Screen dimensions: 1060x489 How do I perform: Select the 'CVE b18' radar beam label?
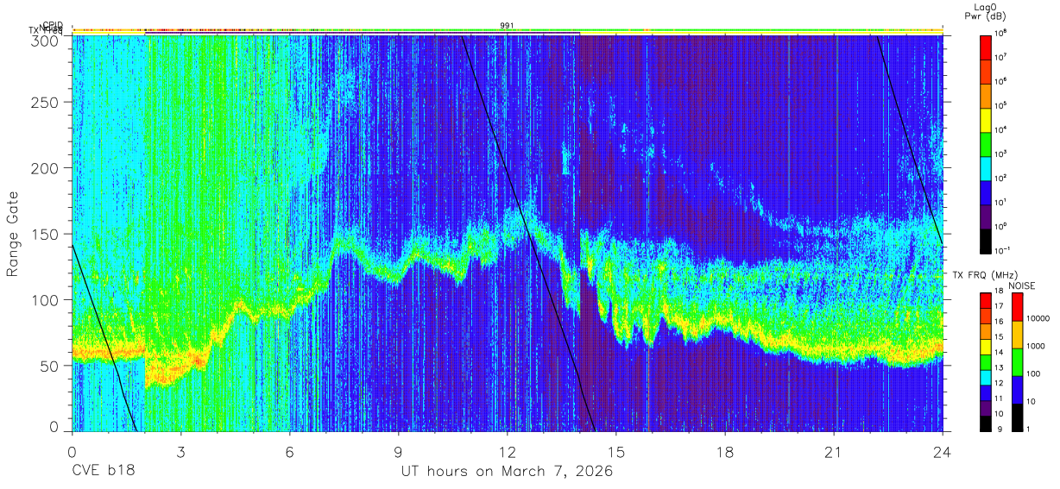click(x=103, y=472)
